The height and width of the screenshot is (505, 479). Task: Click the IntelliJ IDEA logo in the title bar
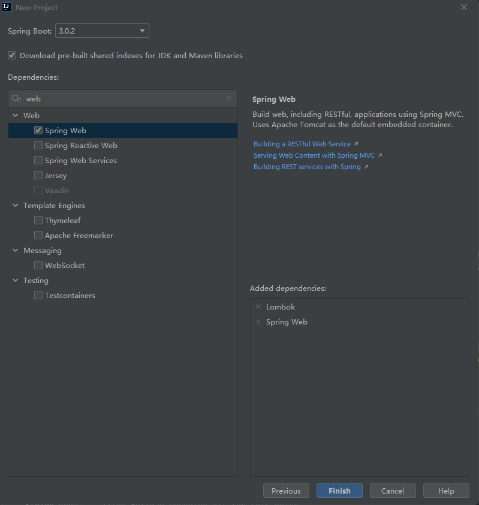point(6,7)
